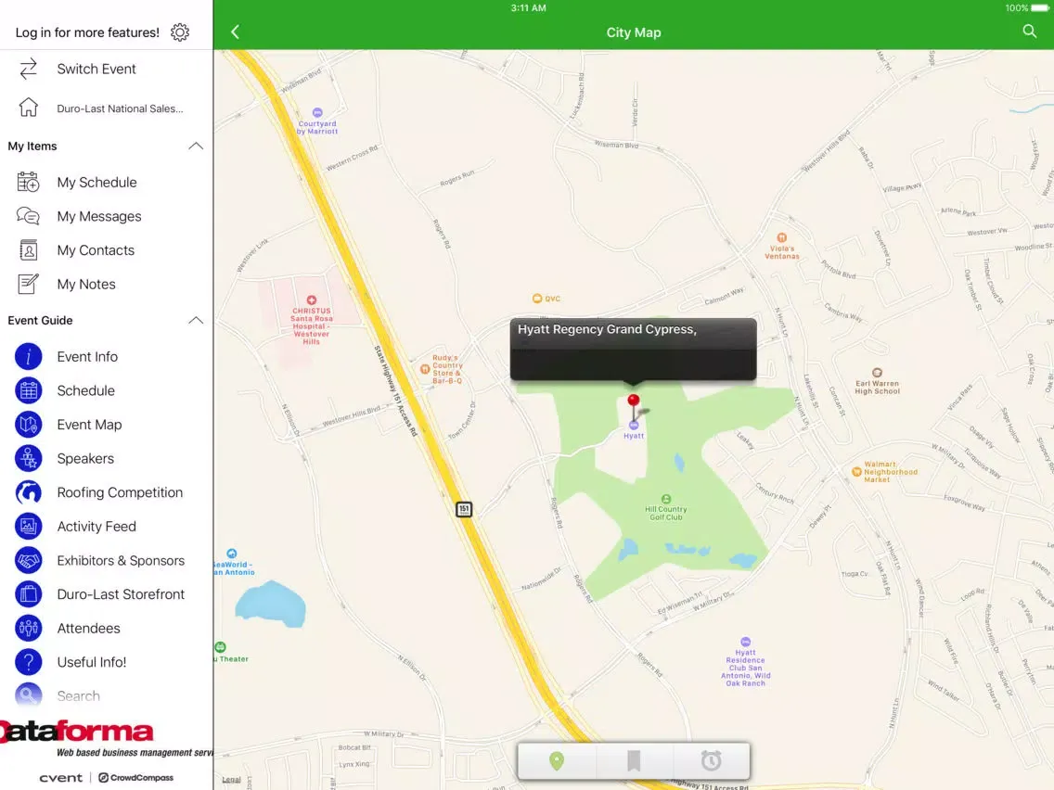Click the Highway 151 route shield
The image size is (1054, 790).
click(464, 509)
